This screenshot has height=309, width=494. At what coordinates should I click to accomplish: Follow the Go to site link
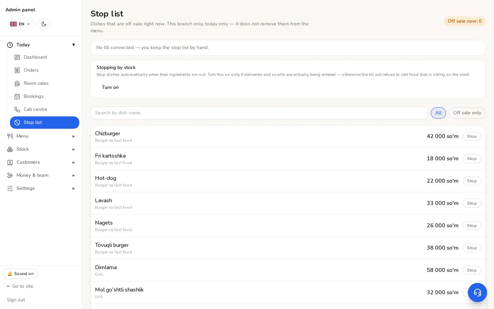(x=20, y=286)
